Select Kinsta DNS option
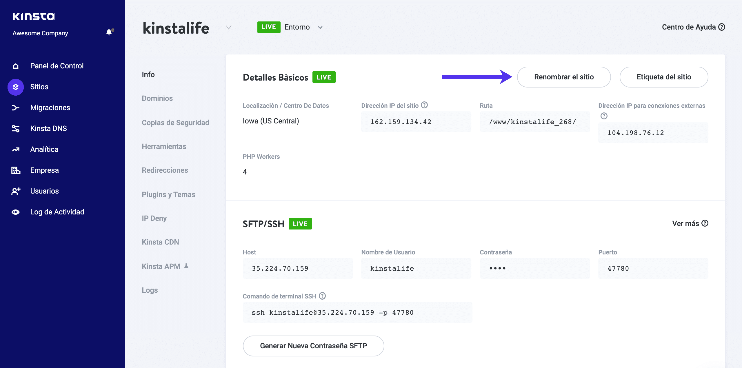Viewport: 742px width, 368px height. 49,128
